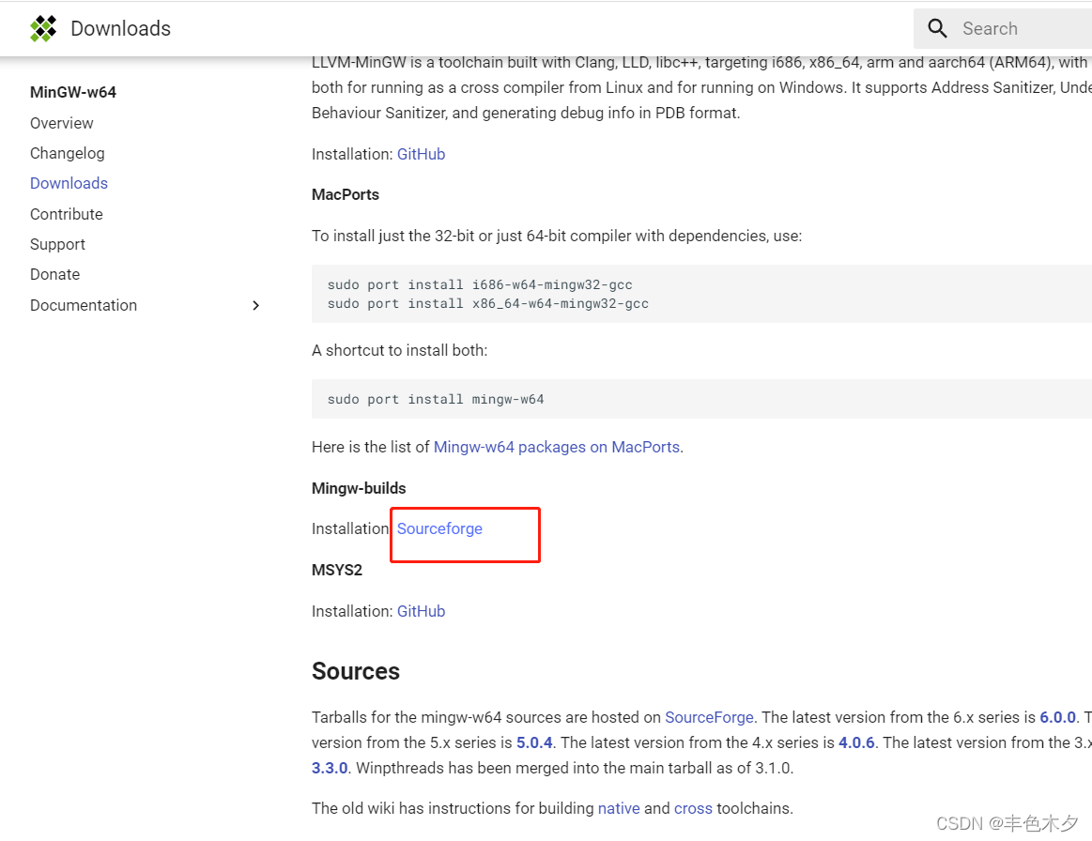This screenshot has width=1092, height=841.
Task: Open the 5.0.4 version link
Action: point(534,742)
